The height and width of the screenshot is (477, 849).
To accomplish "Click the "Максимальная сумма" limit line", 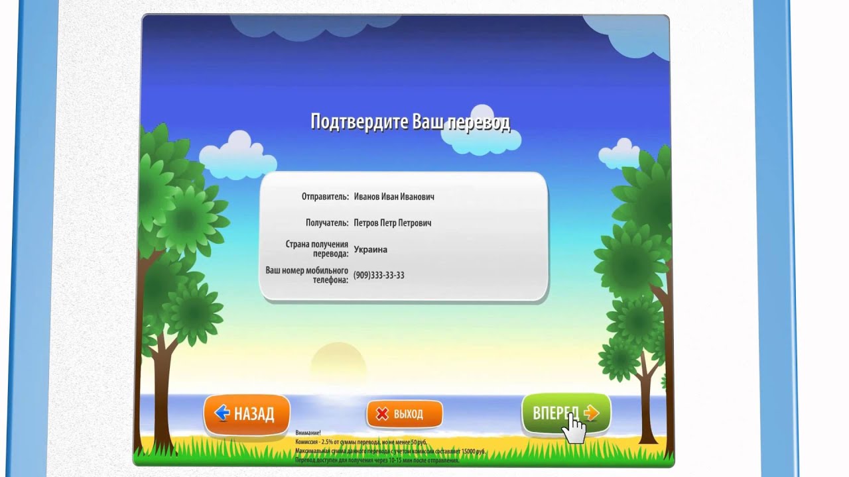I will click(390, 451).
